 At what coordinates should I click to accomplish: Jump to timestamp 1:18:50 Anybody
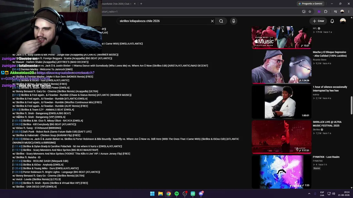17,165
